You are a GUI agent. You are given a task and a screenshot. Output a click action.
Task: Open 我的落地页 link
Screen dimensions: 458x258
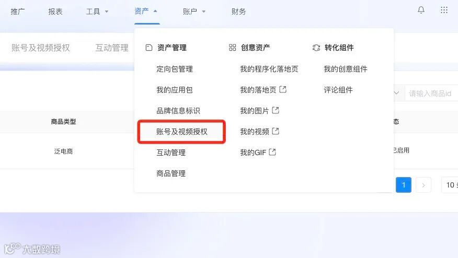[258, 90]
